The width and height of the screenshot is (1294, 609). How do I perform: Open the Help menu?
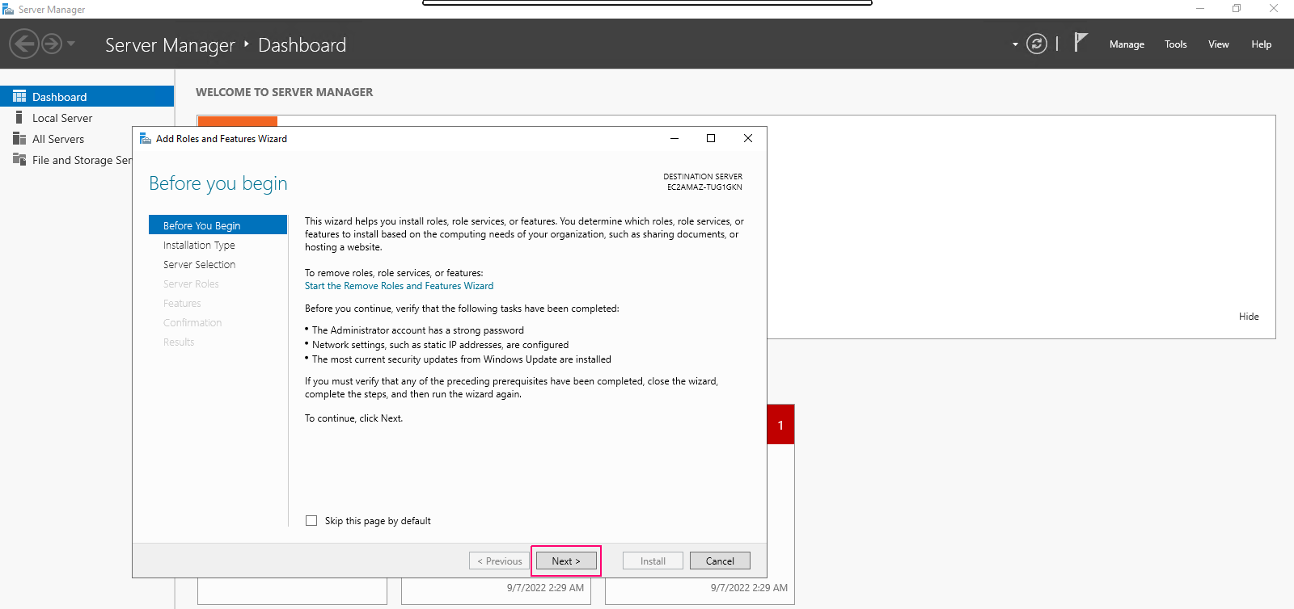[1262, 44]
